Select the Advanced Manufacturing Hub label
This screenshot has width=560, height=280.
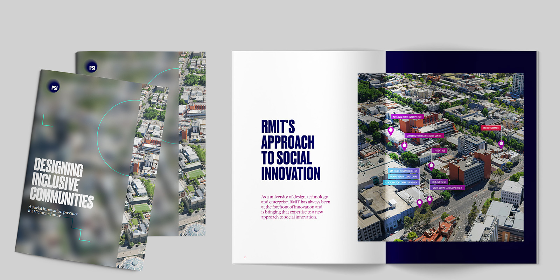407,117
